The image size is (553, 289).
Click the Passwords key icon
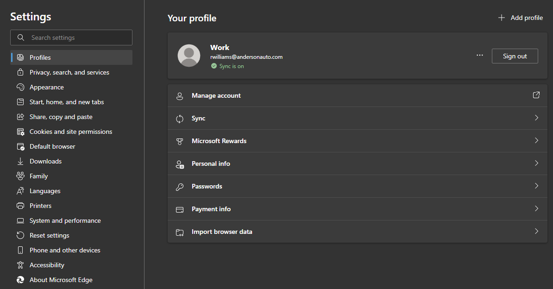point(180,187)
